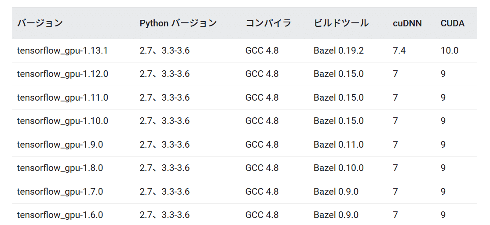Select the tensorflow_gpu-1.8.0 cell
This screenshot has width=490, height=225.
[x=60, y=168]
